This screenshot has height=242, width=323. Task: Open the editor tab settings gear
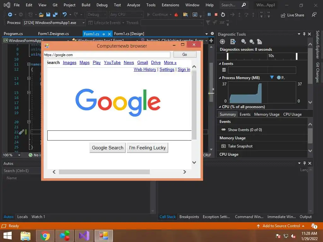tap(212, 33)
